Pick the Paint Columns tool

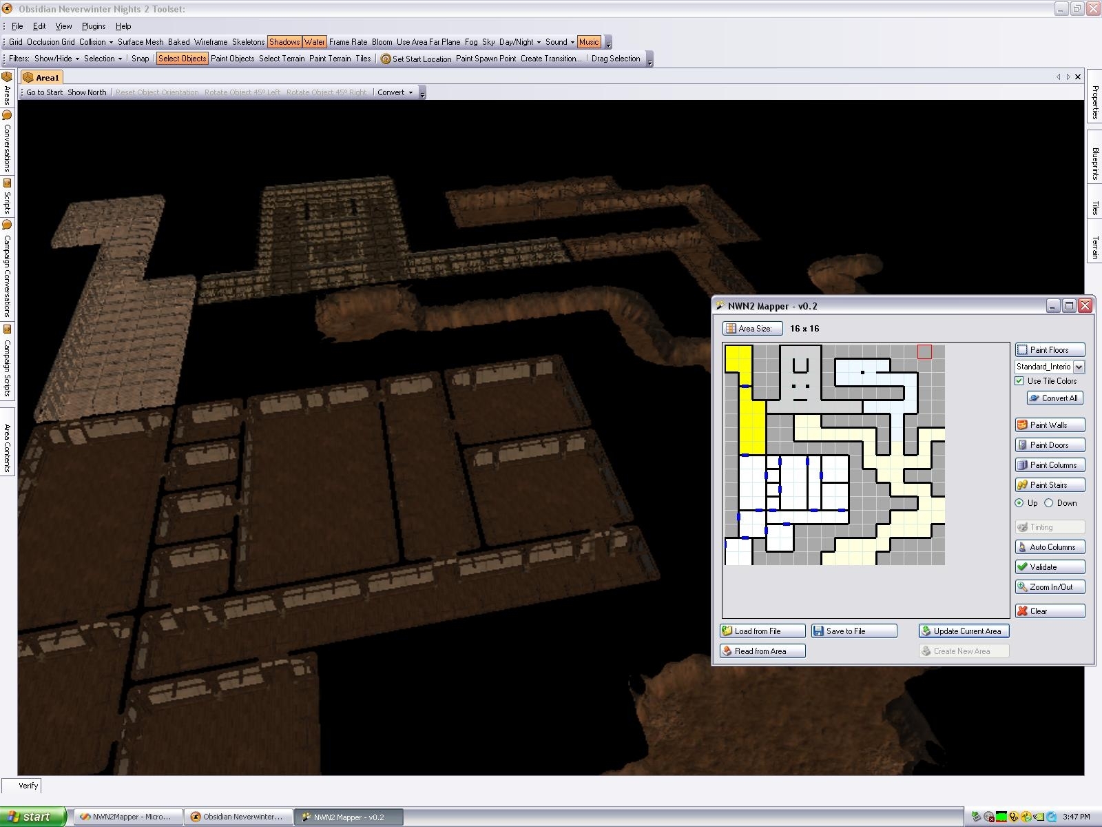pos(1049,465)
